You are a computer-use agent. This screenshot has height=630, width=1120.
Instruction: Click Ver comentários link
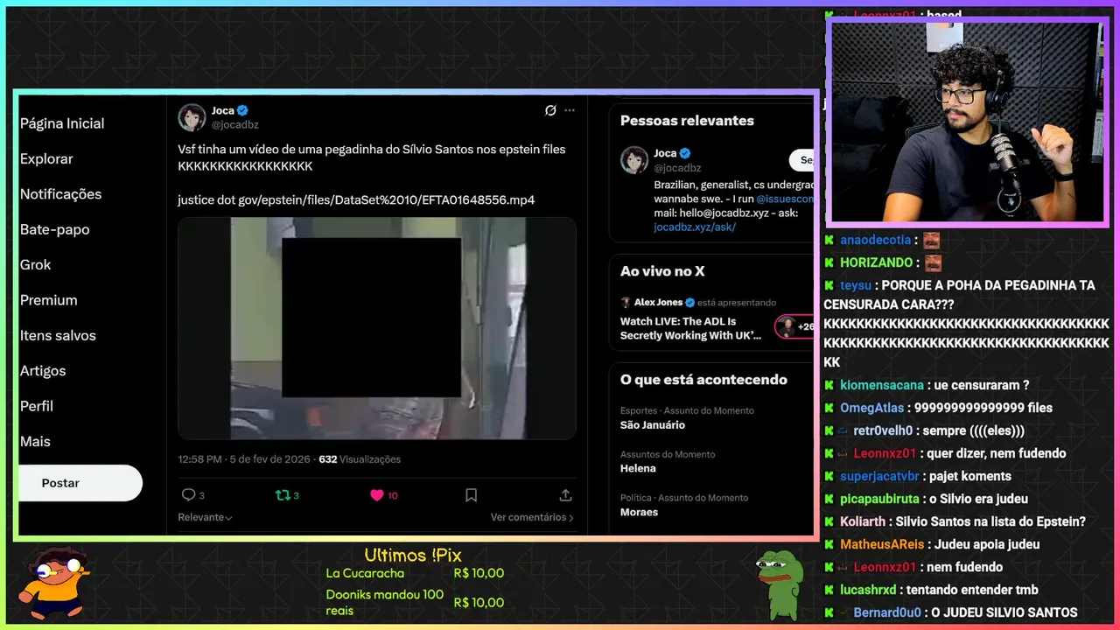pos(532,517)
